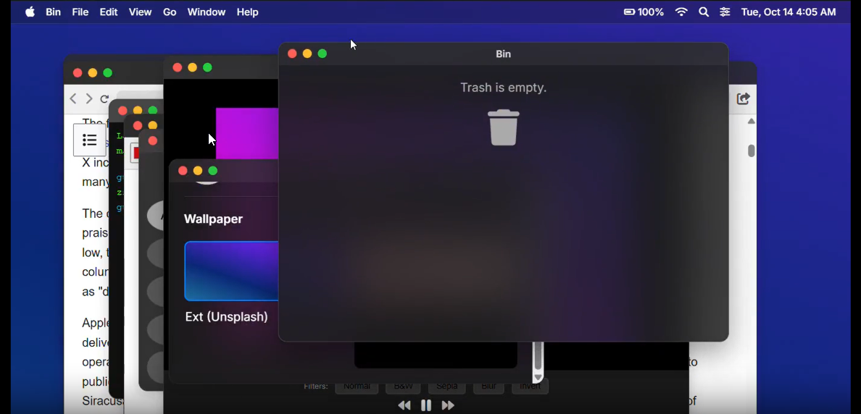Open the File menu
This screenshot has height=414, width=861.
click(80, 12)
